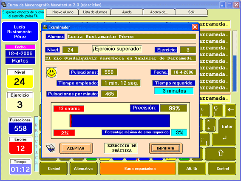Click the exercise text vertical scrollbar
Viewport: 241px width, 181px height.
tap(235, 61)
